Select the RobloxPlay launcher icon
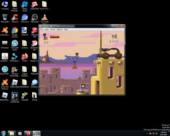The height and width of the screenshot is (136, 170). click(5, 97)
